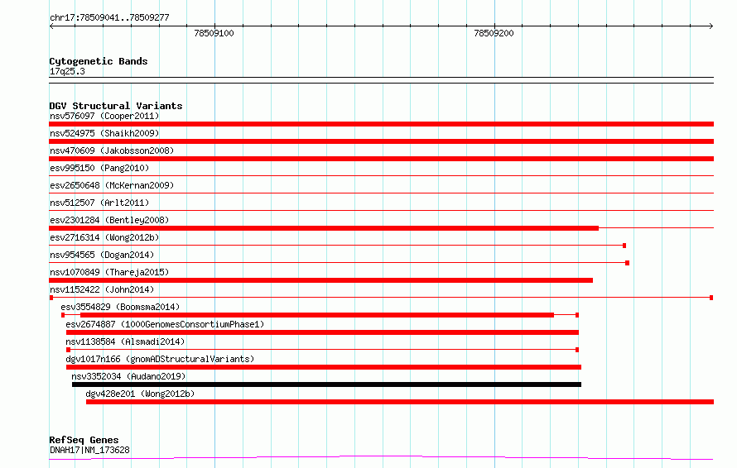Click the nsv576097 (Cooper2011) variant label
The height and width of the screenshot is (468, 737).
[x=104, y=116]
